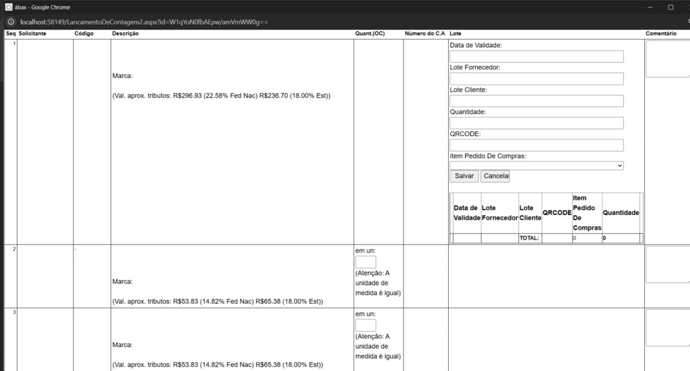Click the Quant.(OC) column header

[x=370, y=34]
